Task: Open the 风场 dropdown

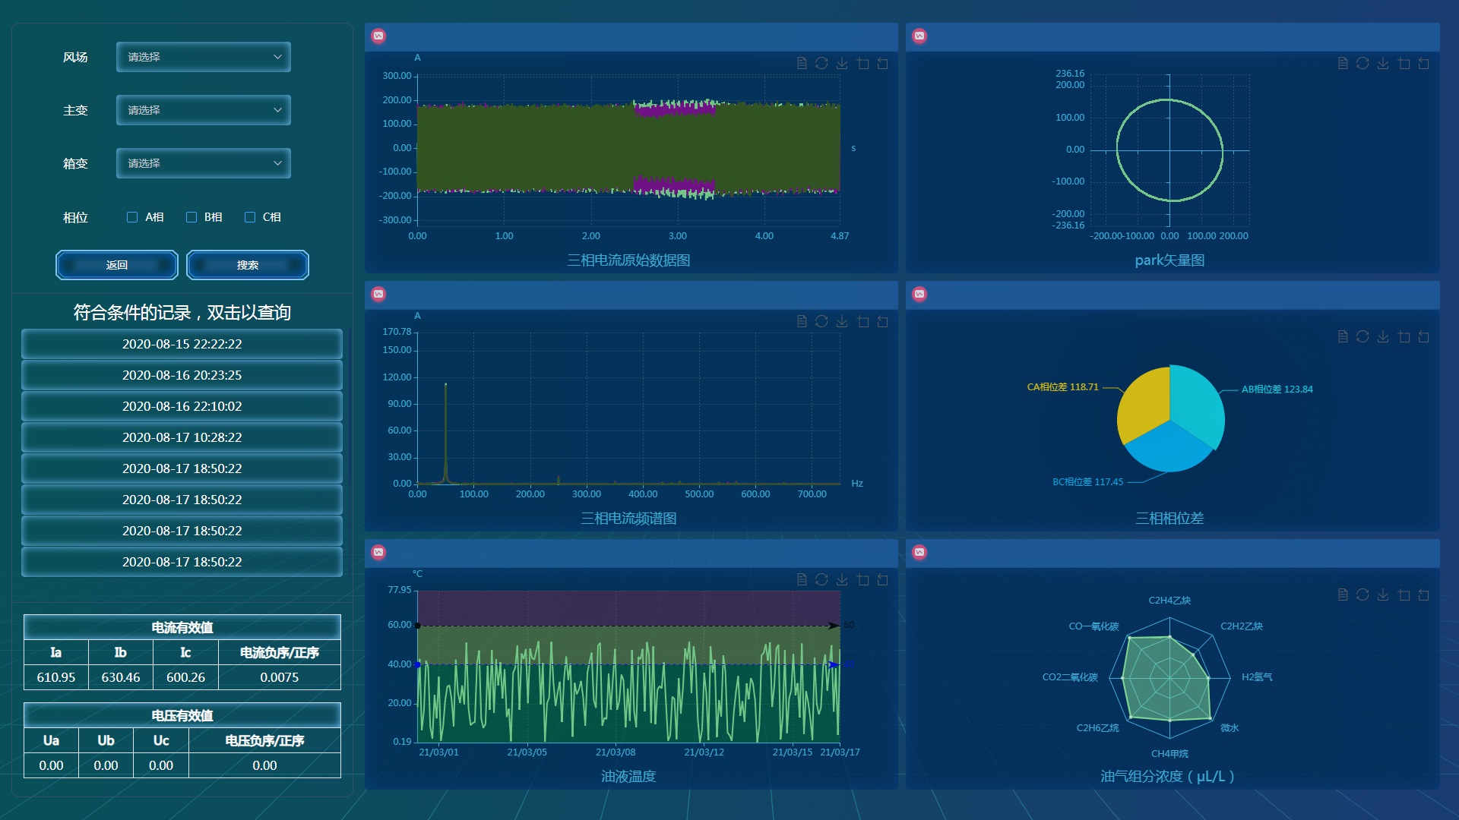Action: (204, 57)
